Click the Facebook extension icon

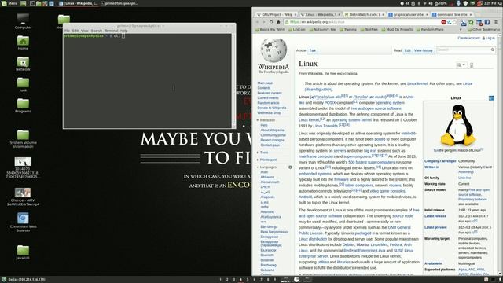487,22
